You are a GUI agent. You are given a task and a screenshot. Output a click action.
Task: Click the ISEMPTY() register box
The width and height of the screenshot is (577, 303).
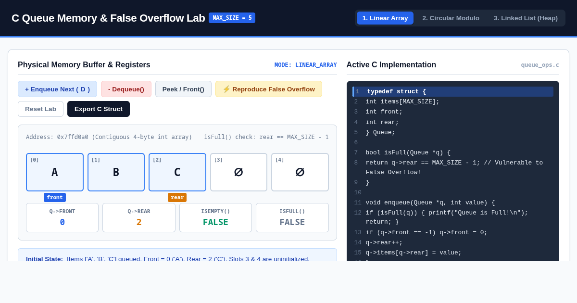[215, 217]
